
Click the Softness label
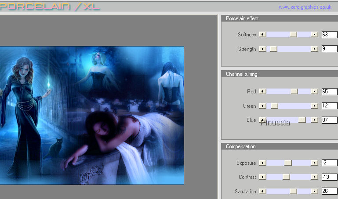click(247, 35)
